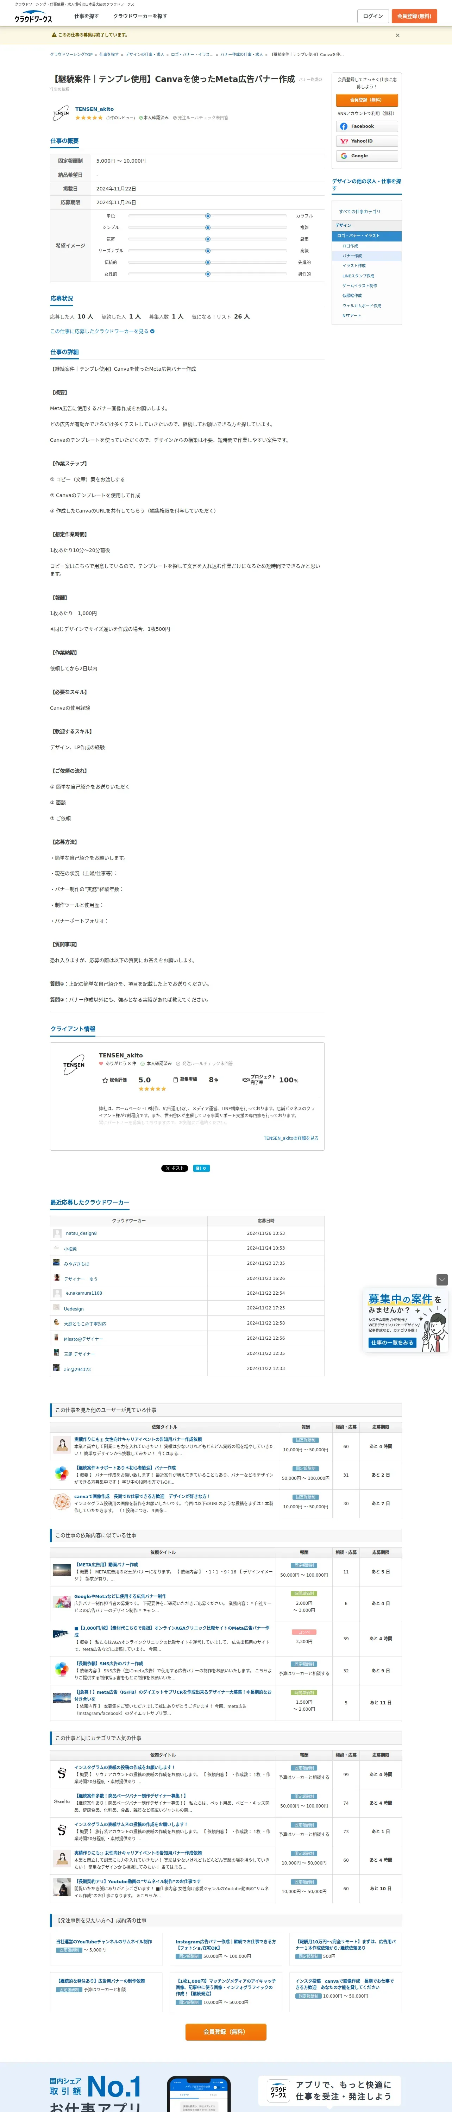Collapse the floating recruitment banner arrow

[x=441, y=1280]
